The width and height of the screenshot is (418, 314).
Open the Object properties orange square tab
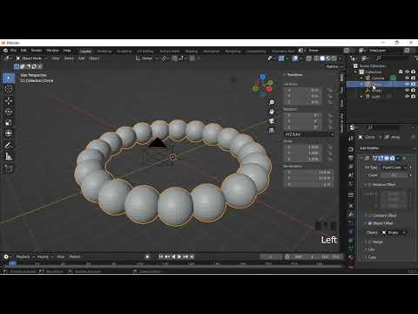(351, 206)
